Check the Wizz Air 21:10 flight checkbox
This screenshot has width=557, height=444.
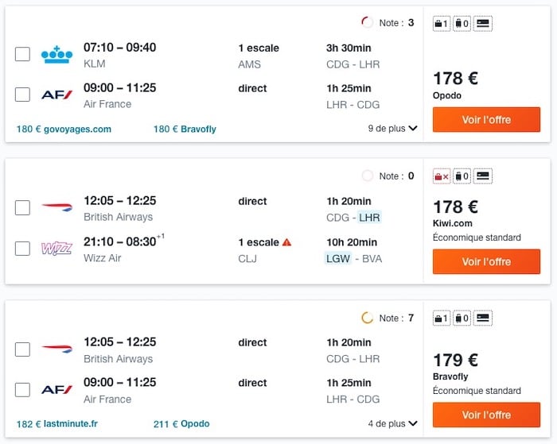tap(22, 249)
